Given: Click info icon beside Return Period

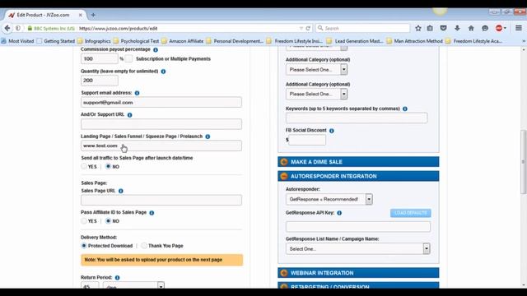Looking at the screenshot, I should coord(117,278).
